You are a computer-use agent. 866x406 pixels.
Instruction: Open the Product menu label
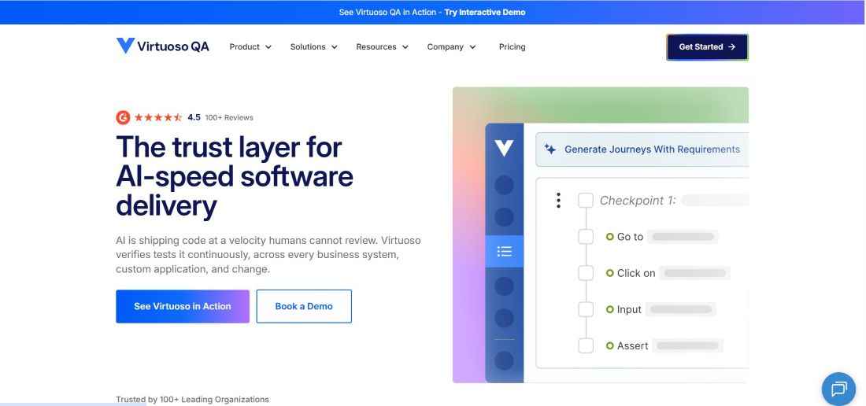244,47
